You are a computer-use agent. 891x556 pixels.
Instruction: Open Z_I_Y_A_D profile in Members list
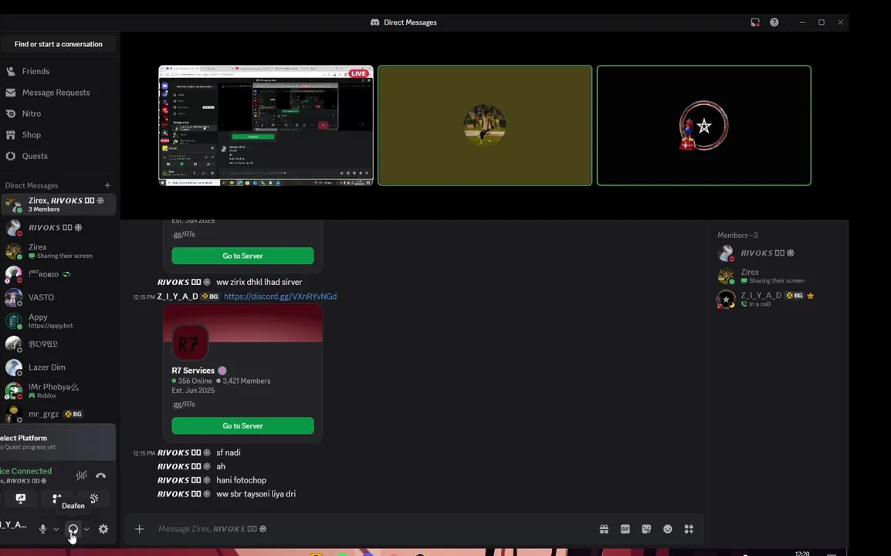778,299
